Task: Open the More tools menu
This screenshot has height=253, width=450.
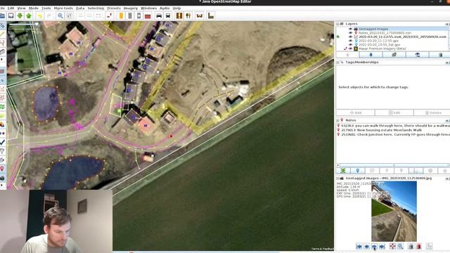Action: (63, 8)
